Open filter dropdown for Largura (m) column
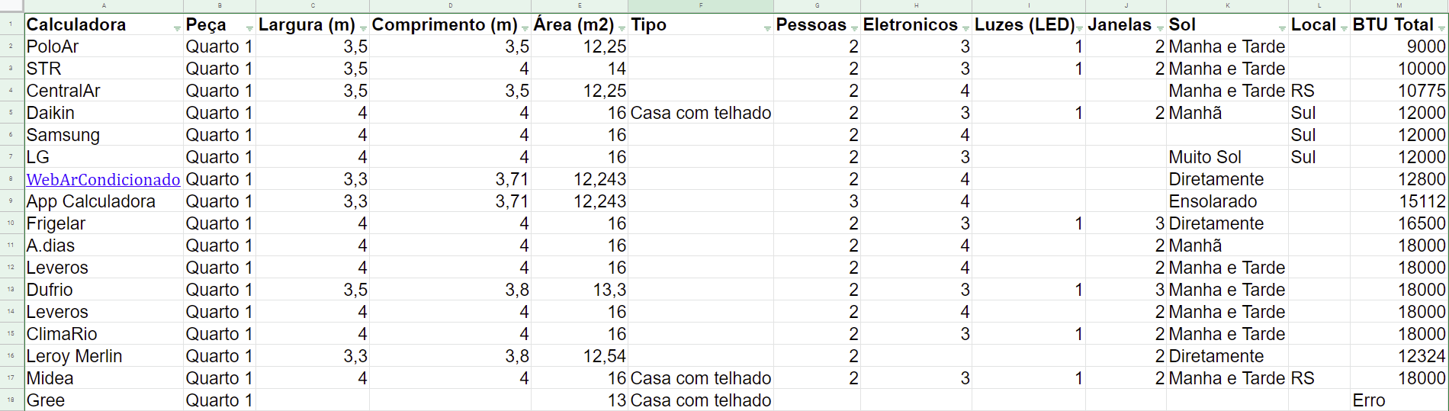The width and height of the screenshot is (1449, 411). coord(363,28)
